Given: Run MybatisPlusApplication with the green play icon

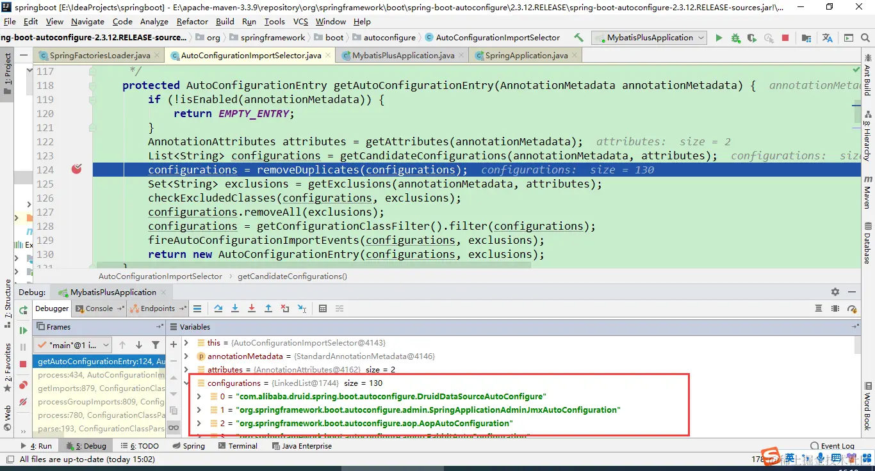Looking at the screenshot, I should pos(719,38).
